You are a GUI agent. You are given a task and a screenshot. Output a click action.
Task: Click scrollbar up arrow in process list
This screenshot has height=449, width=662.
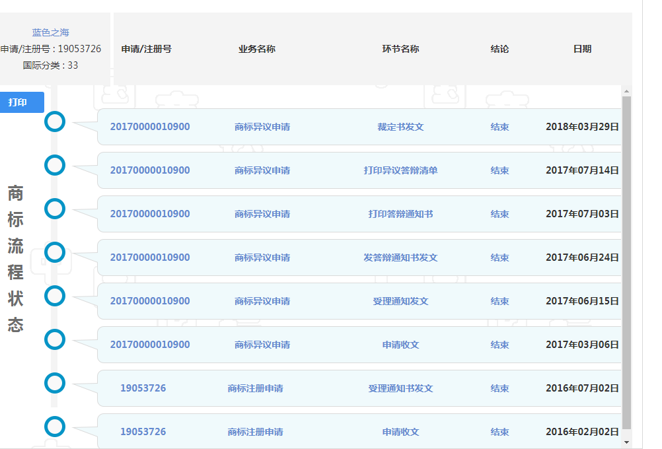point(626,91)
